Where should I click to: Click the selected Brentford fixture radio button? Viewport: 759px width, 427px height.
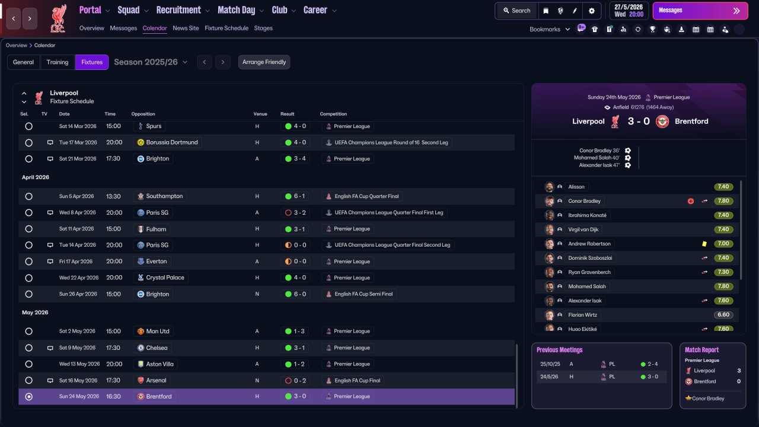tap(28, 397)
